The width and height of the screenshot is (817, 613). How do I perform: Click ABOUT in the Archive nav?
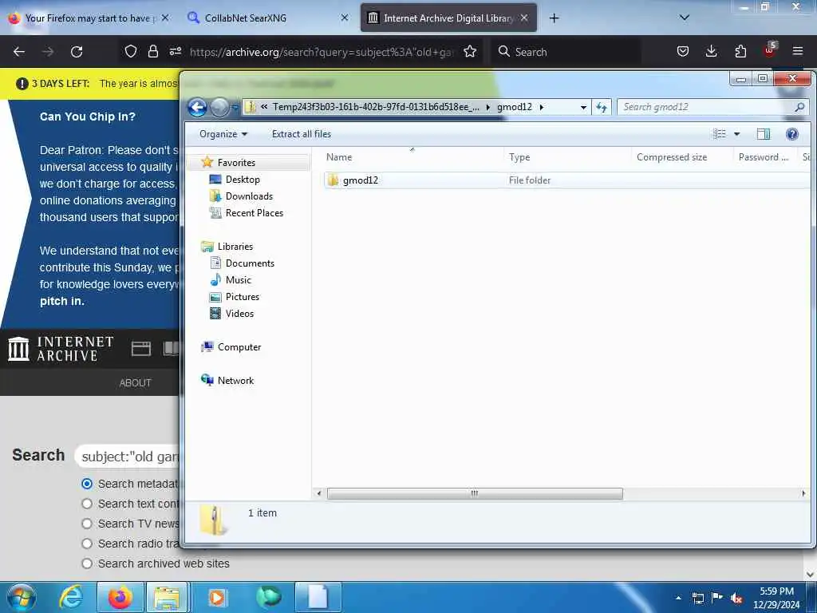136,382
